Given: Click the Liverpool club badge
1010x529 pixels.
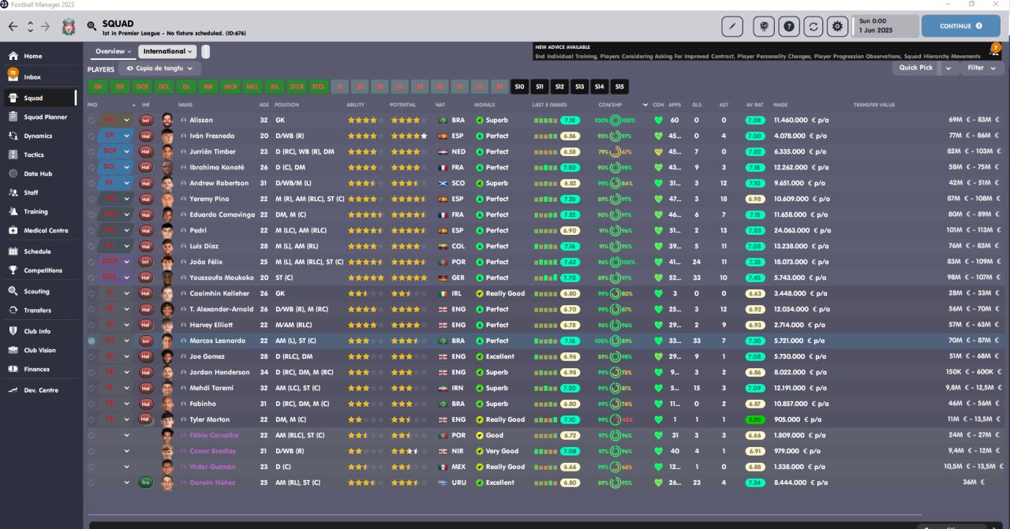Looking at the screenshot, I should (69, 26).
